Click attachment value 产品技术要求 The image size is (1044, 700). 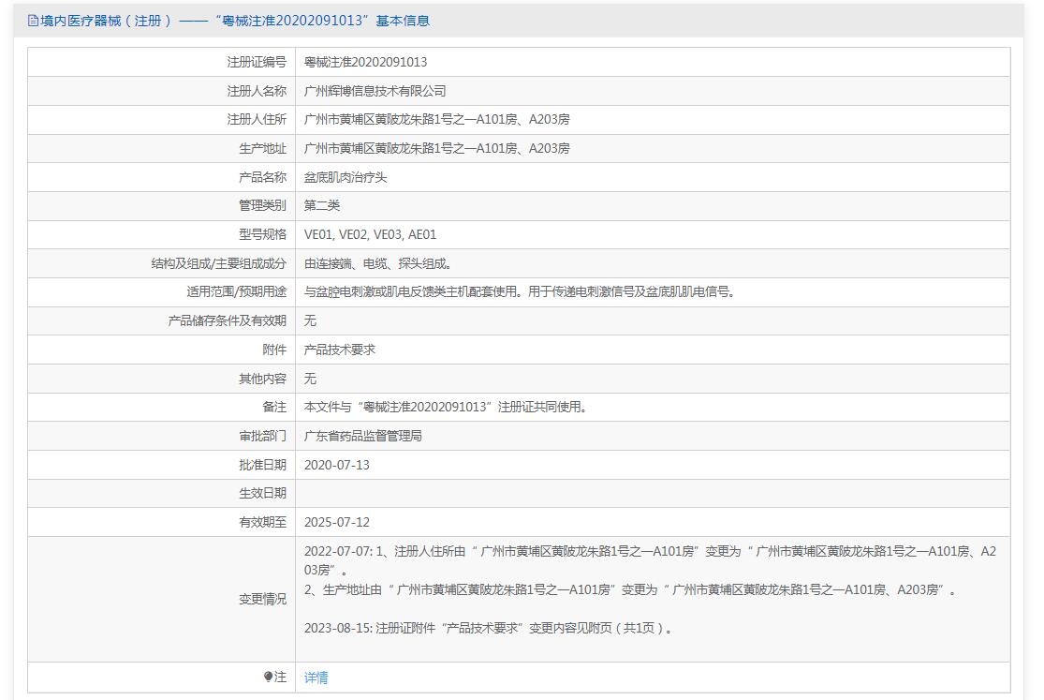[340, 350]
